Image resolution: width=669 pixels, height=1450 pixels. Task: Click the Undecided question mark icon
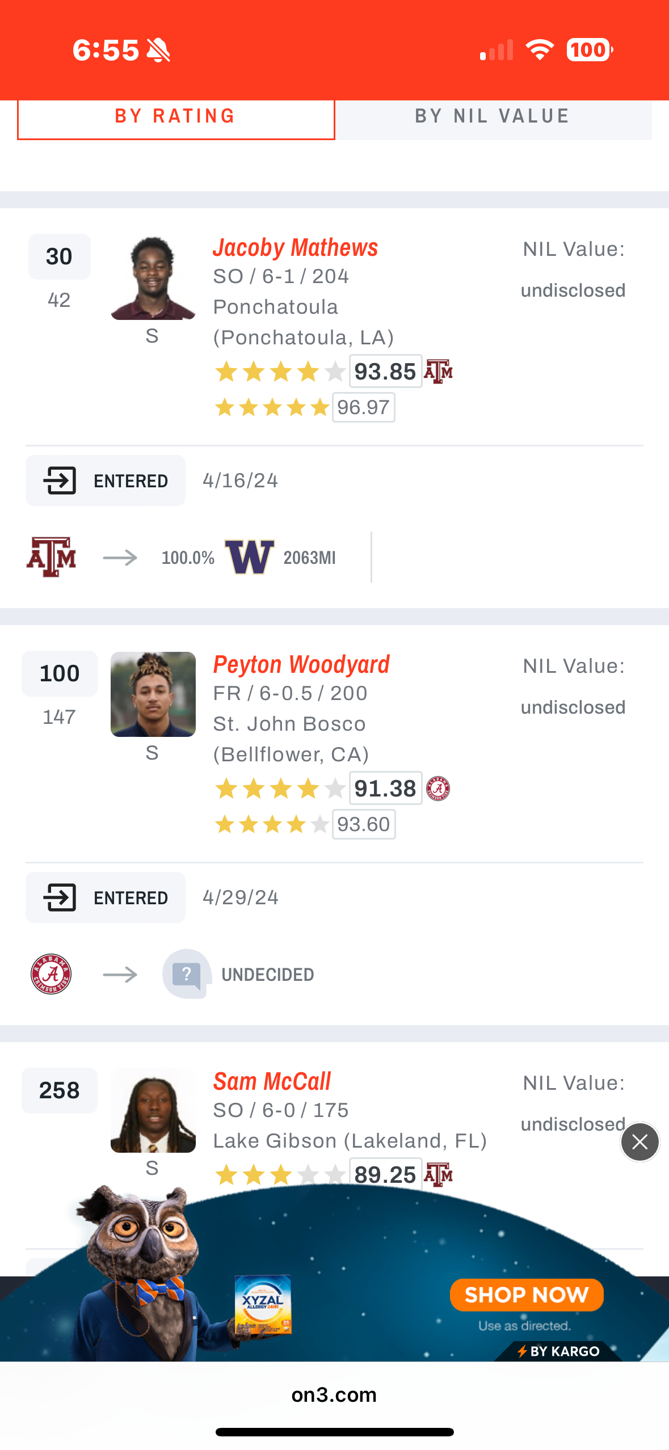click(x=187, y=974)
